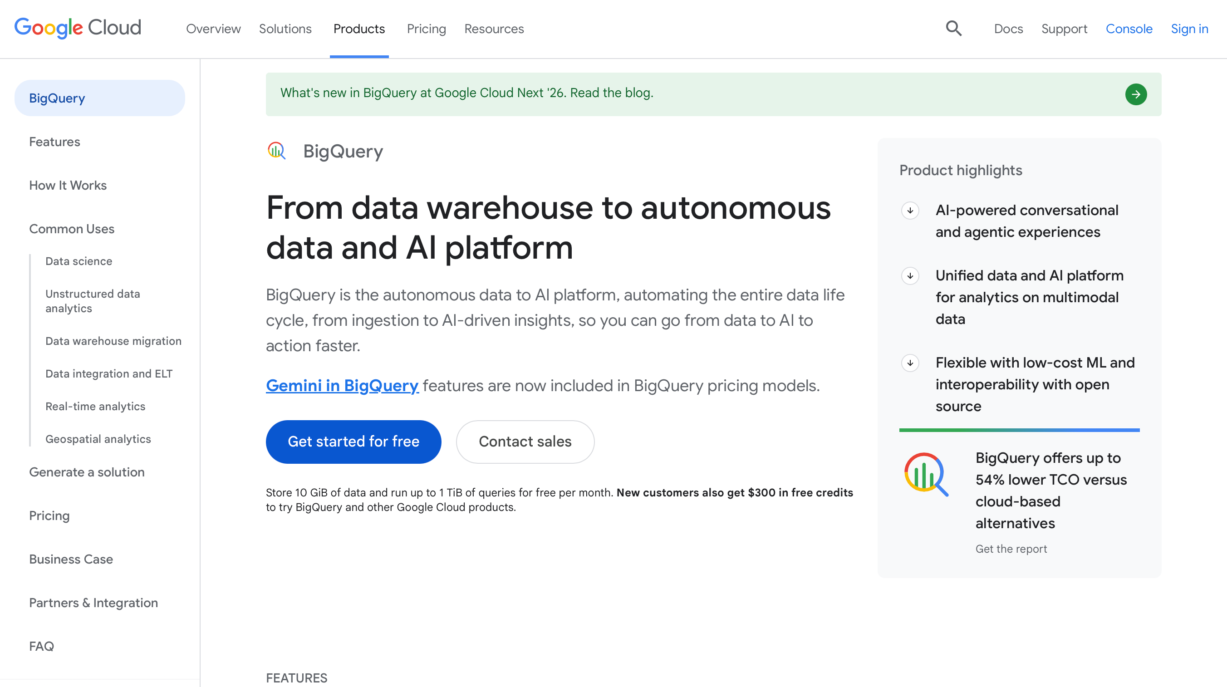
Task: Open the Console link
Action: pyautogui.click(x=1129, y=29)
